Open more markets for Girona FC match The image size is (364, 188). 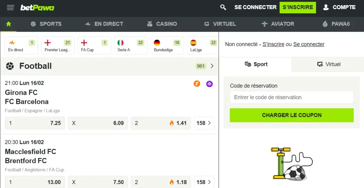click(x=204, y=123)
